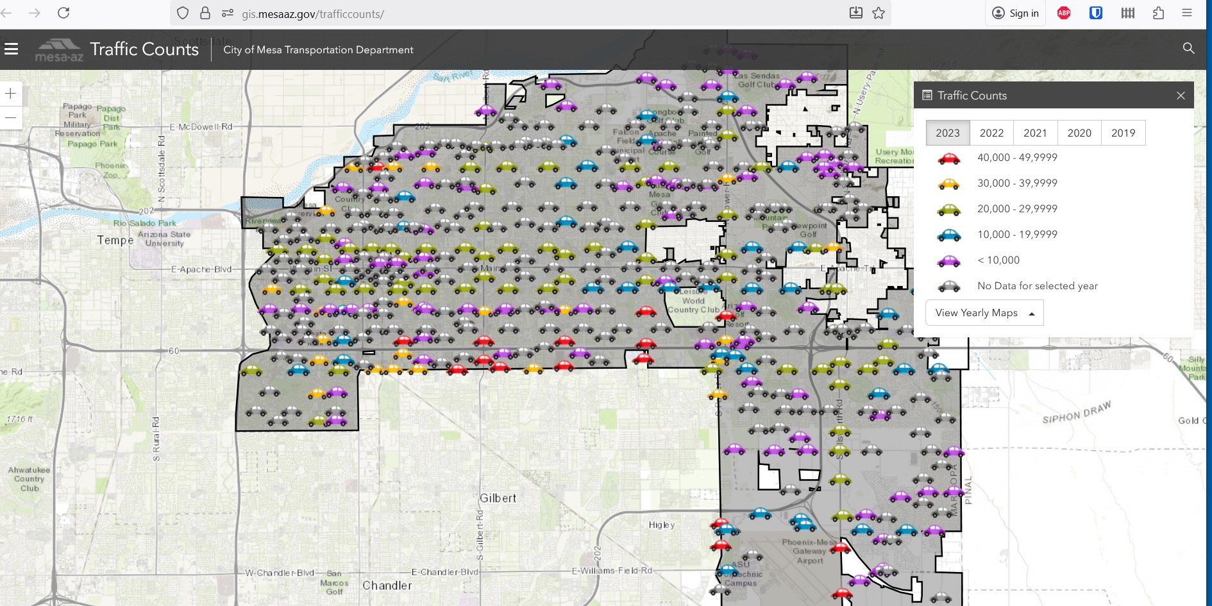Viewport: 1212px width, 606px height.
Task: Zoom out of the map
Action: click(11, 118)
